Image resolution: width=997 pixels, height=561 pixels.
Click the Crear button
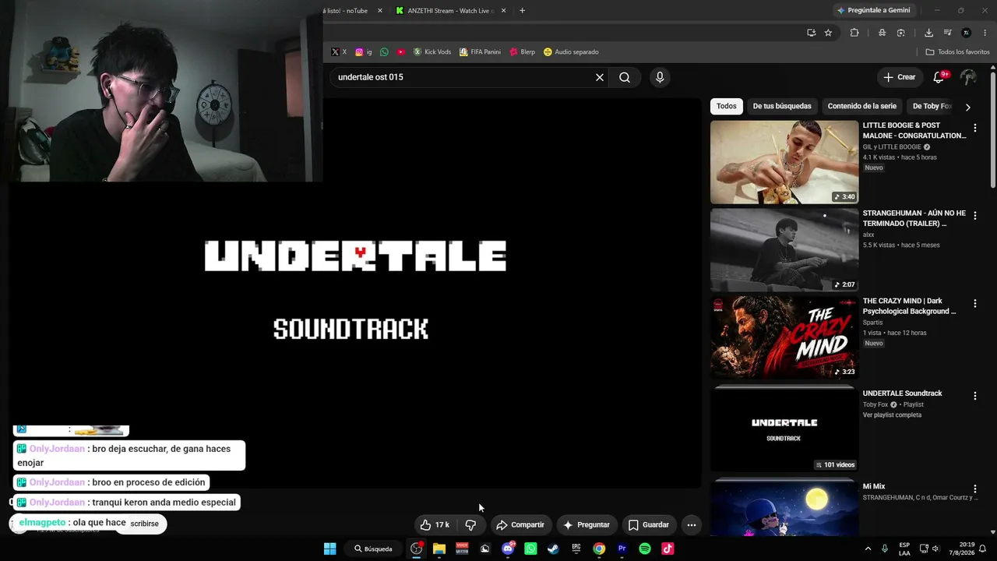(x=899, y=77)
